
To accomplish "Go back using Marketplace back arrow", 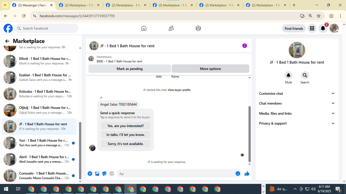I will pos(7,41).
